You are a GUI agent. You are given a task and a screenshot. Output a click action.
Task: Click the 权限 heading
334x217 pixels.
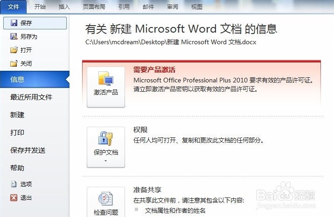pos(140,129)
